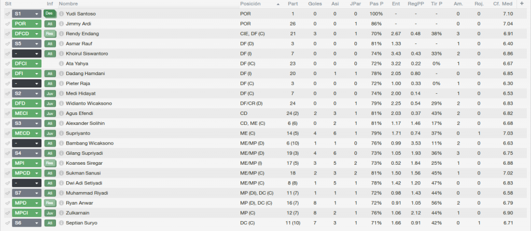This screenshot has height=231, width=531.
Task: Open the S6 dropdown for Septian Suryo
Action: pyautogui.click(x=27, y=223)
